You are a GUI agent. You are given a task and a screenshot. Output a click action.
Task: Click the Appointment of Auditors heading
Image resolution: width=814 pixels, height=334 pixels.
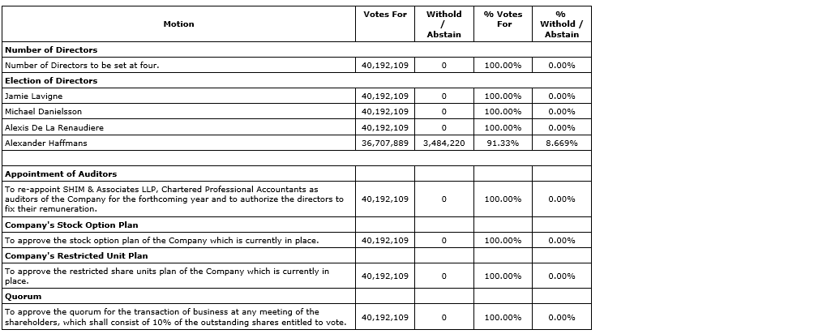click(x=61, y=174)
